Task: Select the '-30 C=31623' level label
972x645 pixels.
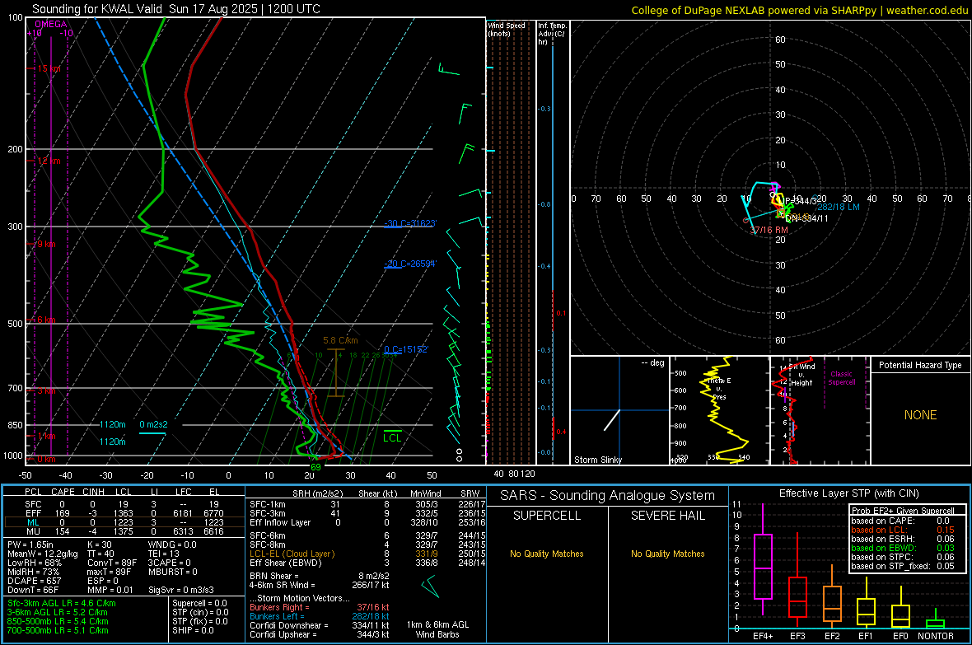Action: pyautogui.click(x=410, y=223)
